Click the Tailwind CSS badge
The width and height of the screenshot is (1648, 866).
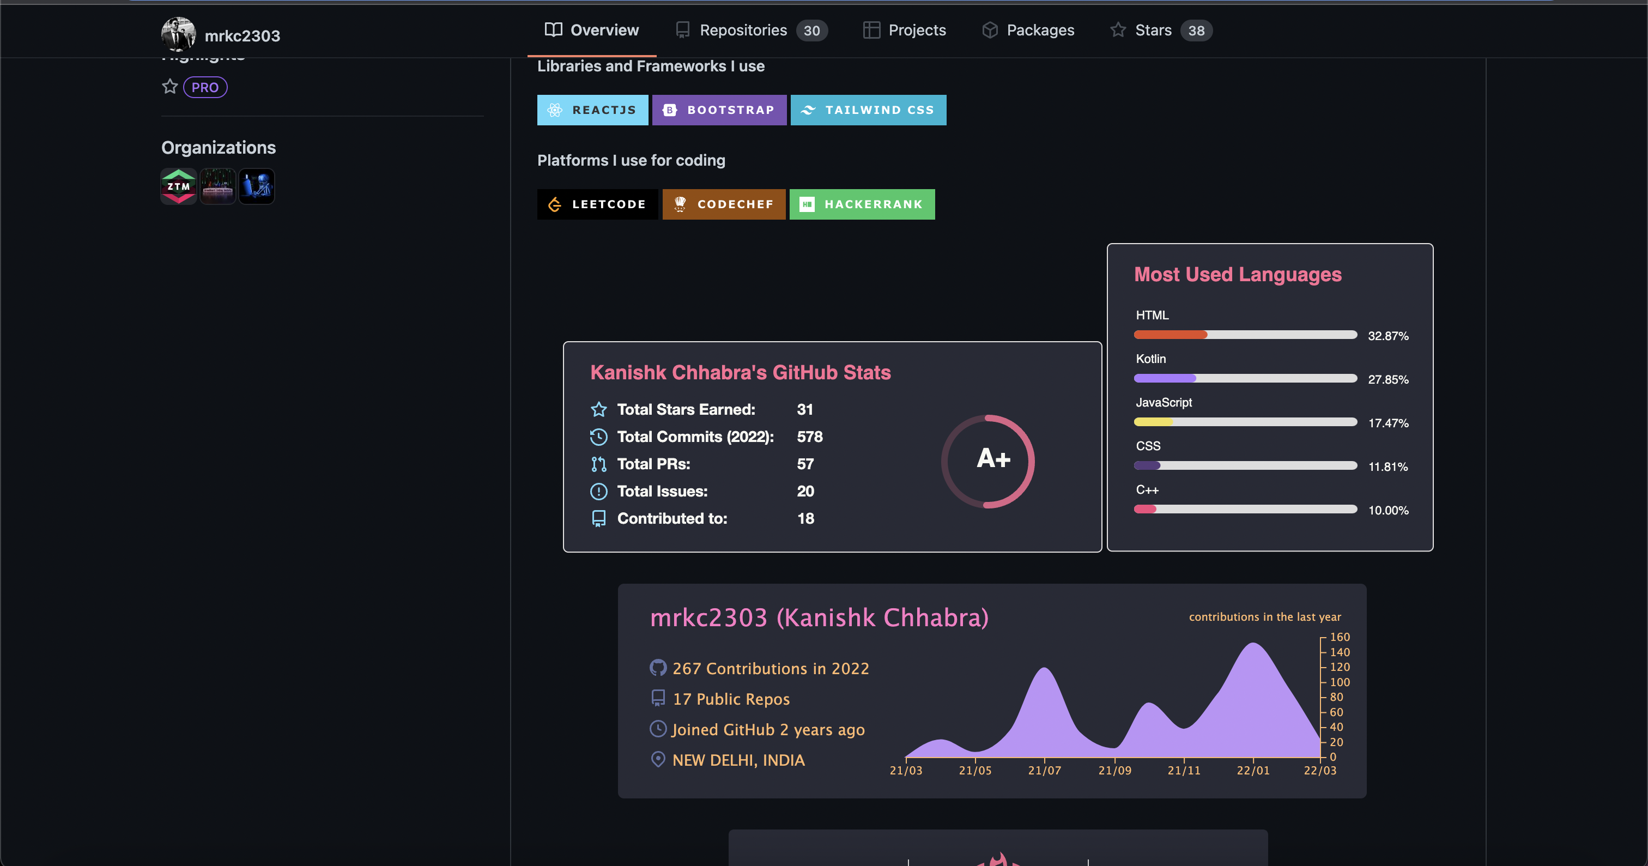click(x=868, y=110)
